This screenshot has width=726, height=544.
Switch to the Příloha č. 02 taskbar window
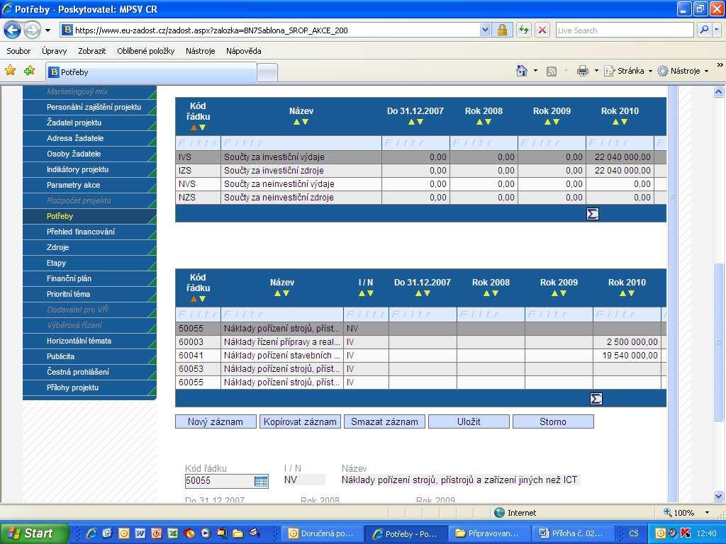572,533
